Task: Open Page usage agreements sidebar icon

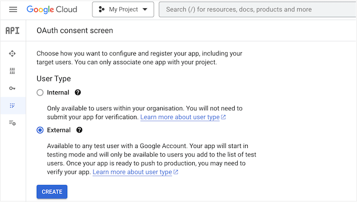Action: [12, 123]
